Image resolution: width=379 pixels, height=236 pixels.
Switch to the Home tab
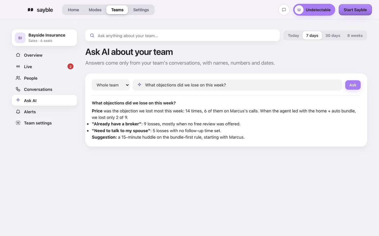73,10
